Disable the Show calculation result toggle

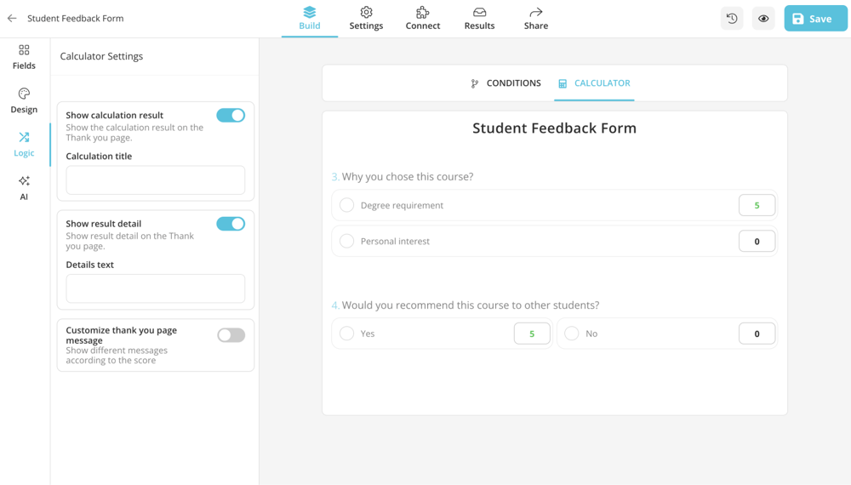coord(231,116)
